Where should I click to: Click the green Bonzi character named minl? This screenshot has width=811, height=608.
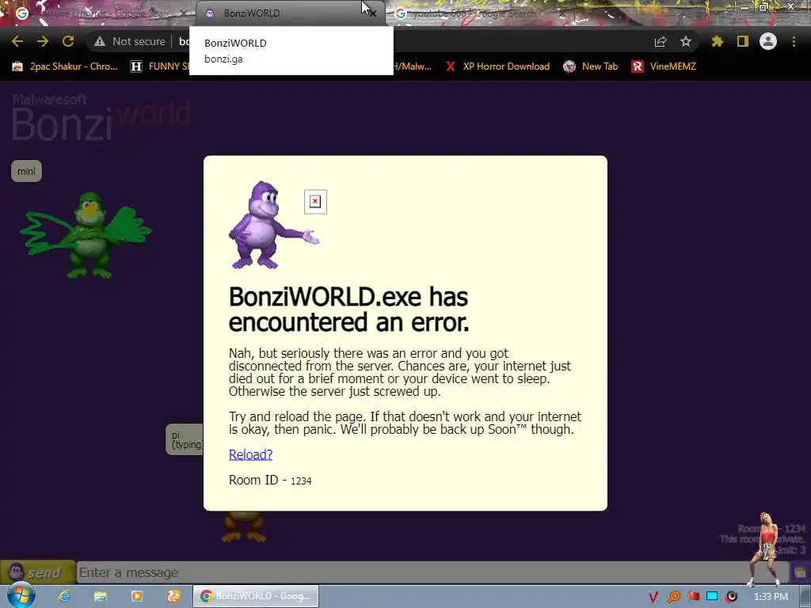[x=86, y=235]
